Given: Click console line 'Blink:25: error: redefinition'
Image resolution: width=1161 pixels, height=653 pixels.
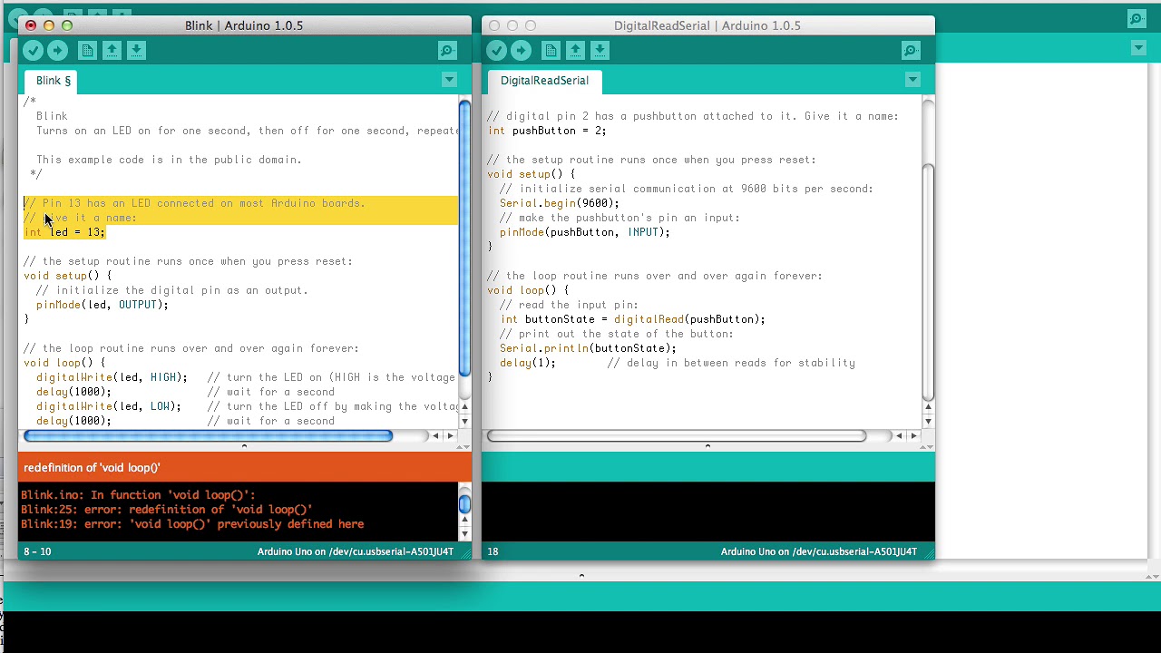Looking at the screenshot, I should click(167, 510).
